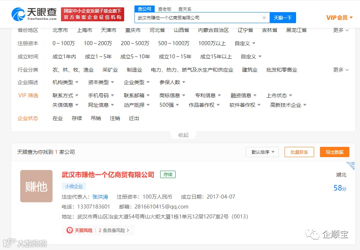The image size is (360, 250).
Task: Switch to the 查关系 tab
Action: [185, 9]
